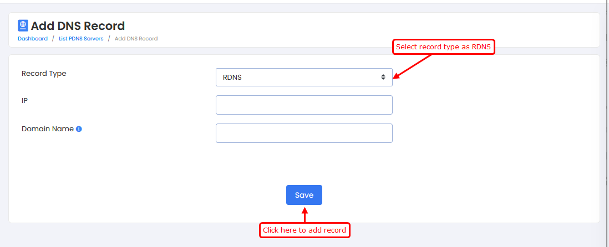Viewport: 609px width, 247px height.
Task: Go to Dashboard via the breadcrumb
Action: pyautogui.click(x=33, y=39)
